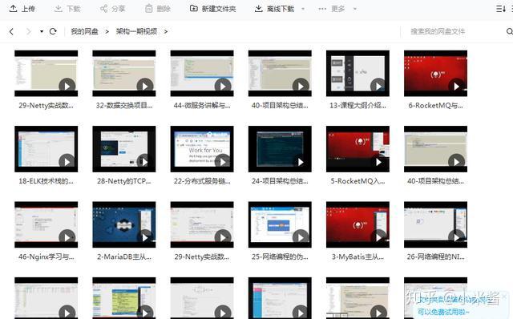This screenshot has width=513, height=319.
Task: Select file name 26-网络编程的NI...
Action: click(x=435, y=256)
